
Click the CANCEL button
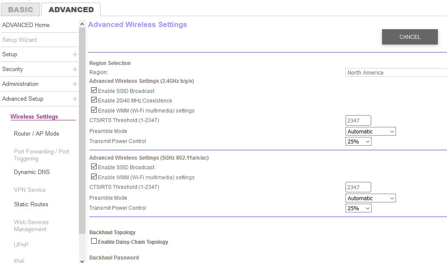pyautogui.click(x=409, y=37)
